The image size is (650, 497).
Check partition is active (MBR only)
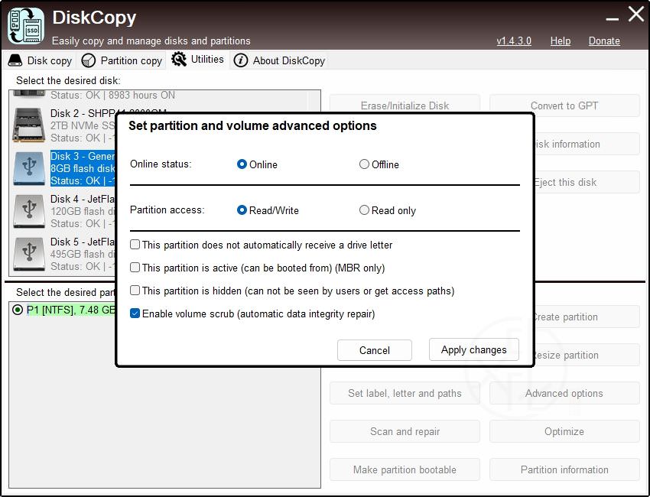pyautogui.click(x=135, y=268)
